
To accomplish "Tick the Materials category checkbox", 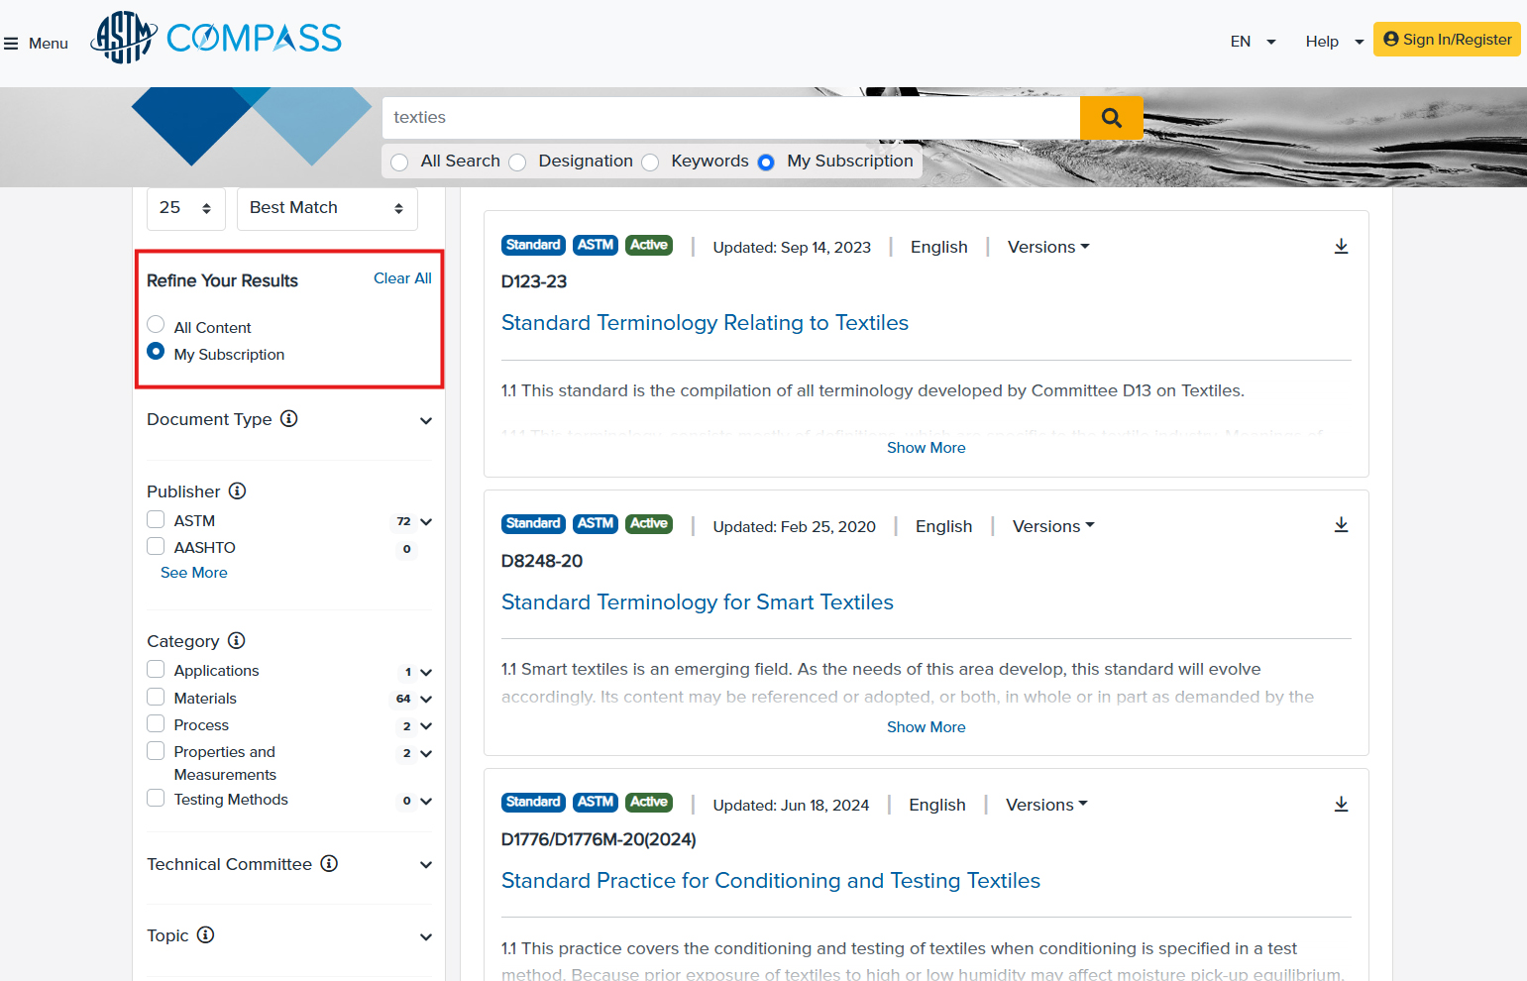I will (x=156, y=698).
